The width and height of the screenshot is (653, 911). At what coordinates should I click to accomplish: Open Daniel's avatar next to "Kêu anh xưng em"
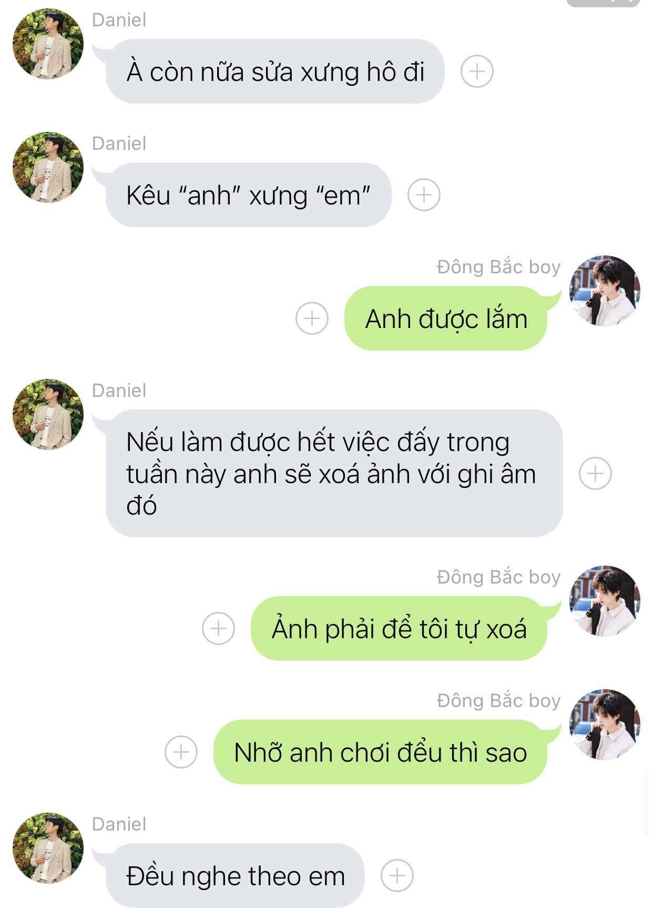coord(48,167)
